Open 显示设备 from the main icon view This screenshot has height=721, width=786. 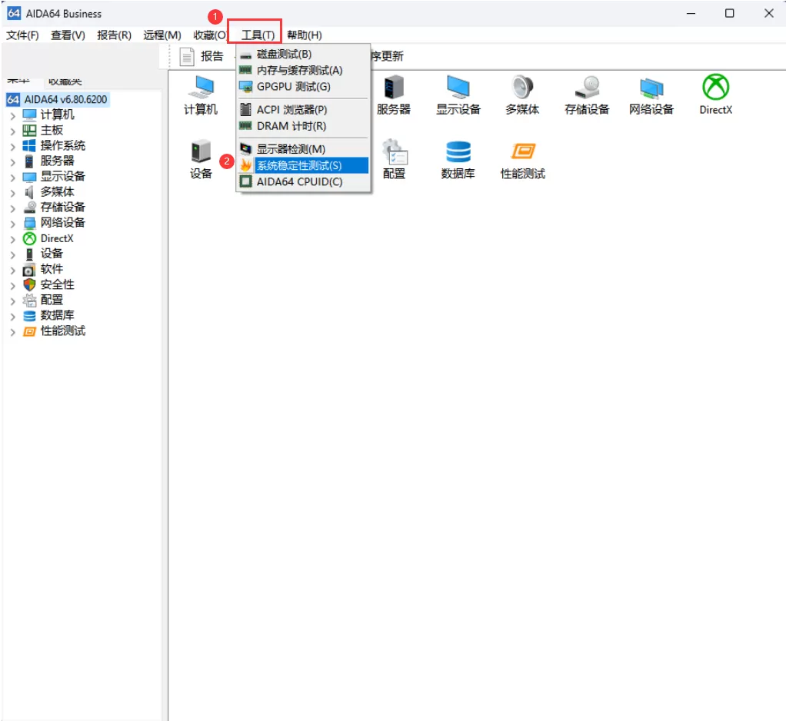[x=458, y=94]
